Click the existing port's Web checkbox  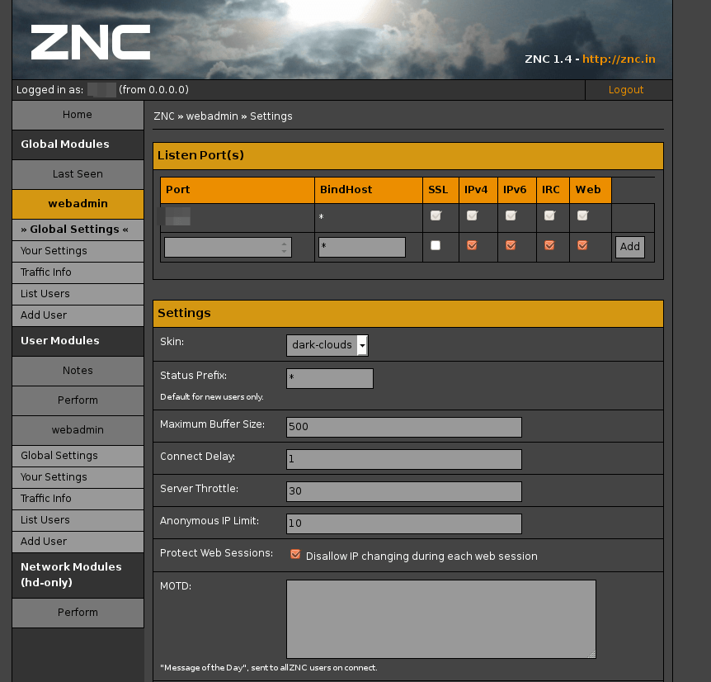(582, 215)
